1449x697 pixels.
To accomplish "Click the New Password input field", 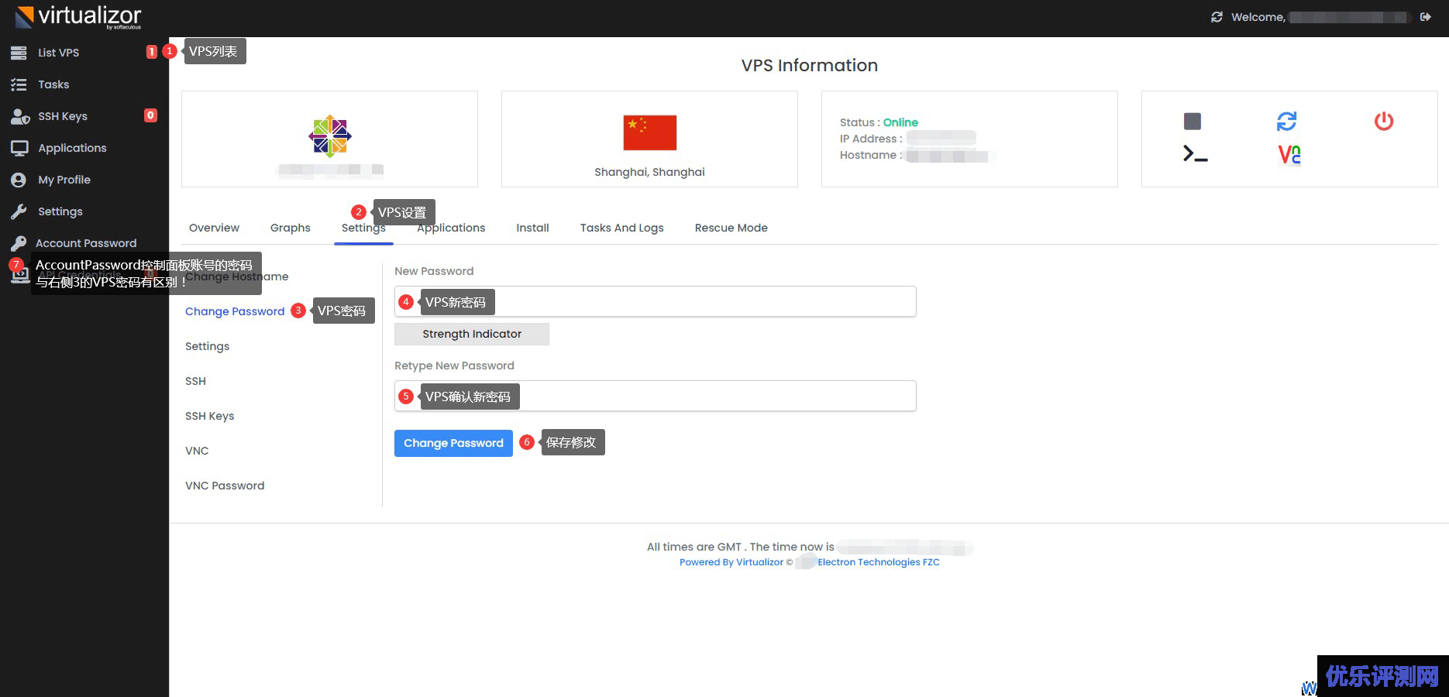I will [x=656, y=301].
